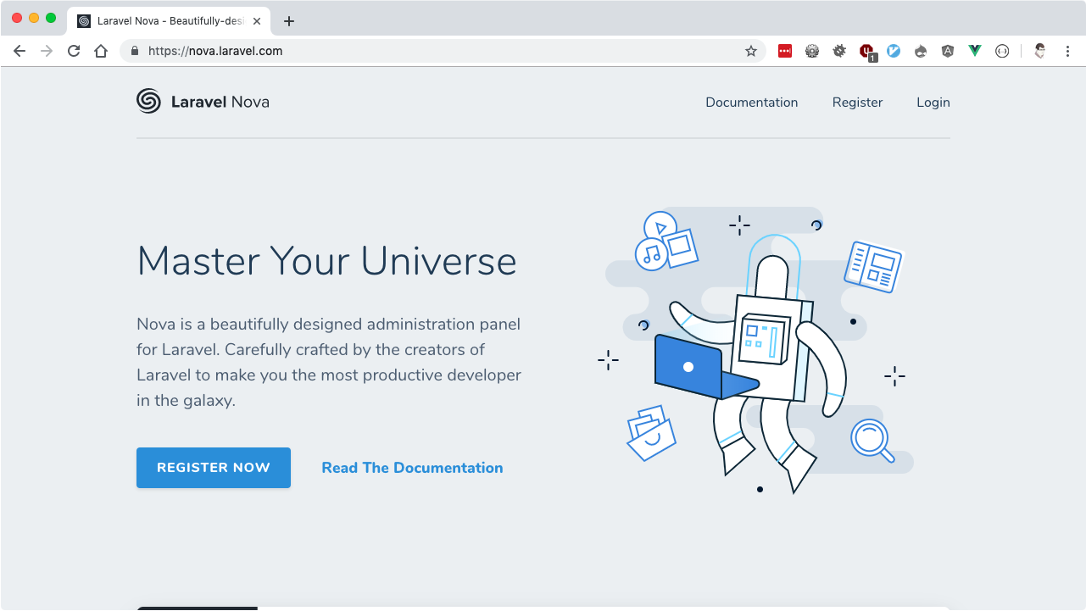This screenshot has height=611, width=1086.
Task: View site info via the padlock icon
Action: (x=135, y=51)
